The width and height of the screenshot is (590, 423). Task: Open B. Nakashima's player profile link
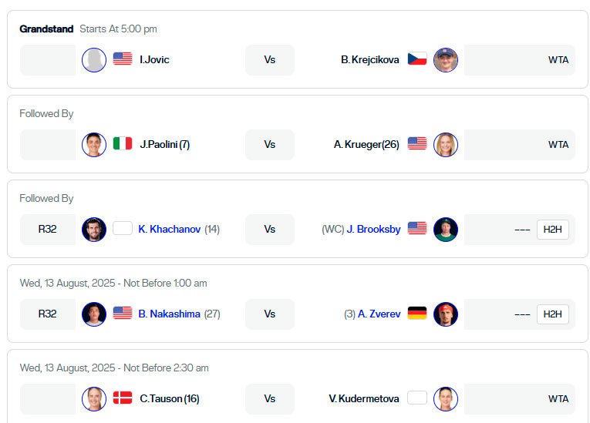coord(170,314)
